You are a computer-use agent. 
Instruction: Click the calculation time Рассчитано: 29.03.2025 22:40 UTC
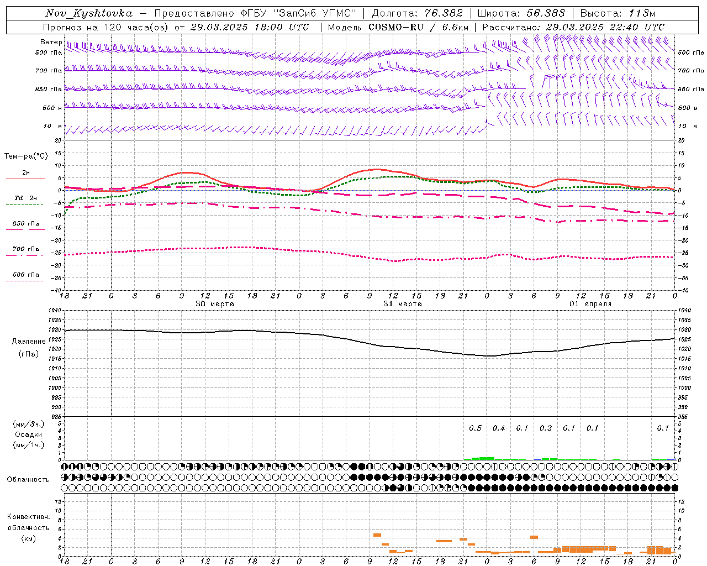[573, 27]
